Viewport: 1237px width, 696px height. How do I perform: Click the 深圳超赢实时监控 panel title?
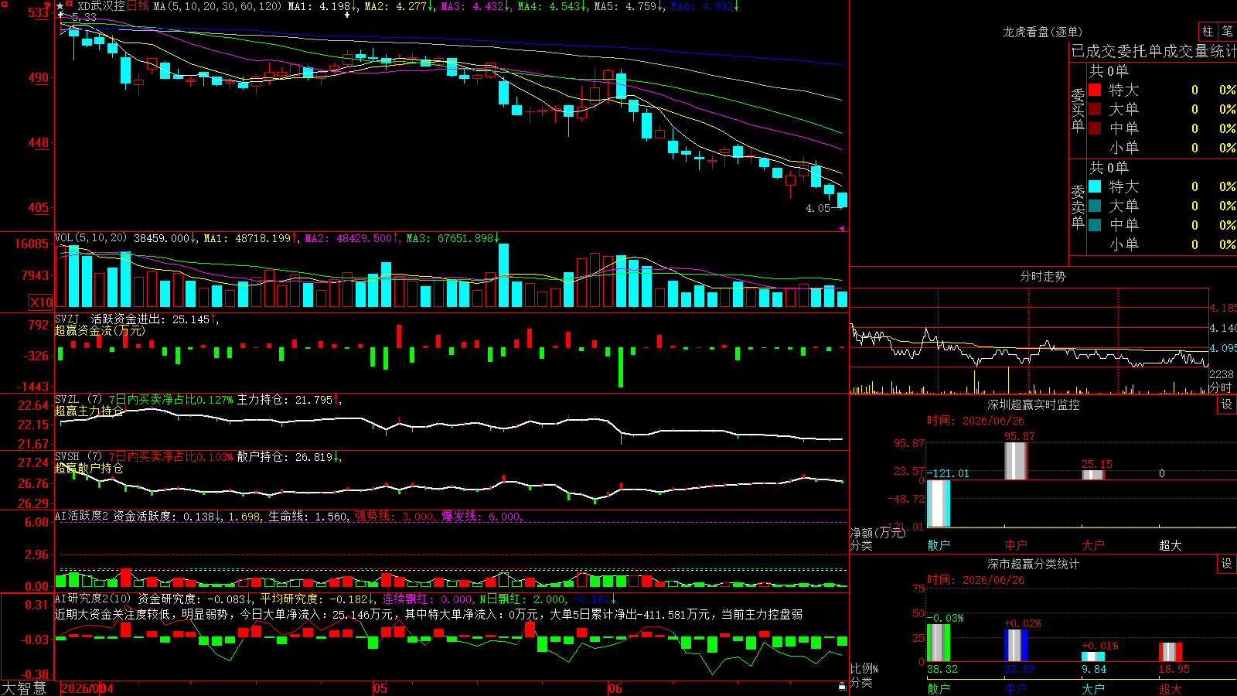[1033, 404]
